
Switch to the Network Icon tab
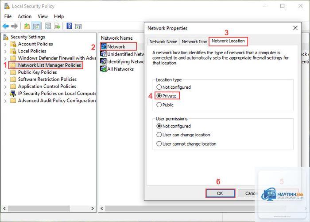[194, 41]
